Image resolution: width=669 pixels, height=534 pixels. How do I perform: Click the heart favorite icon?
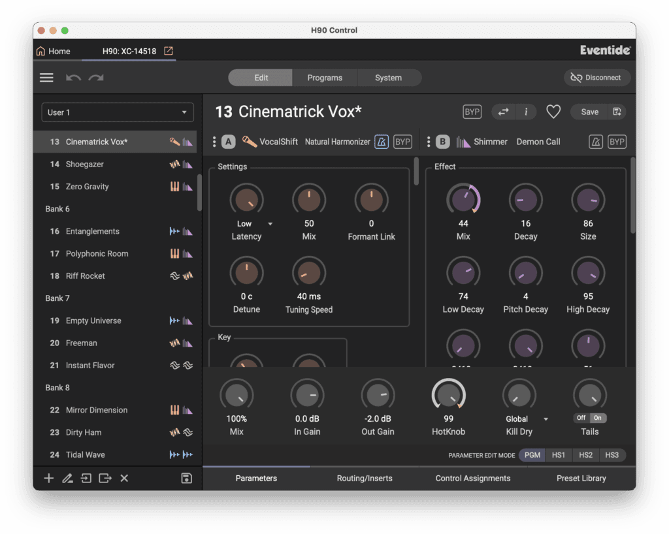click(x=553, y=112)
